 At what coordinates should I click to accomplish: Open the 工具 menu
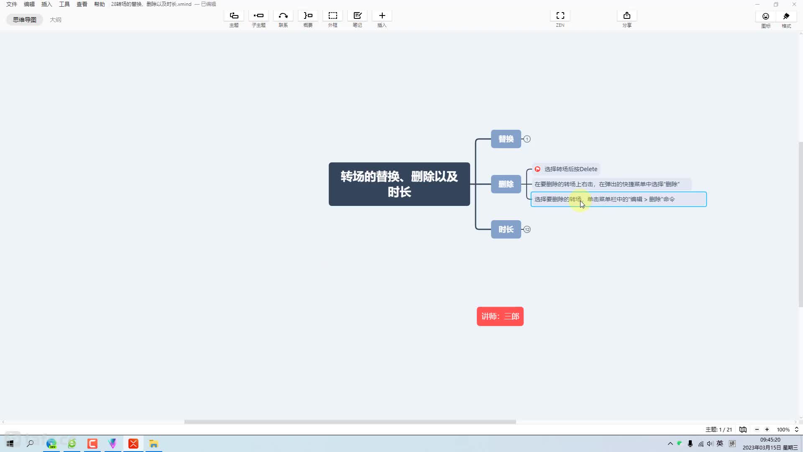(64, 4)
